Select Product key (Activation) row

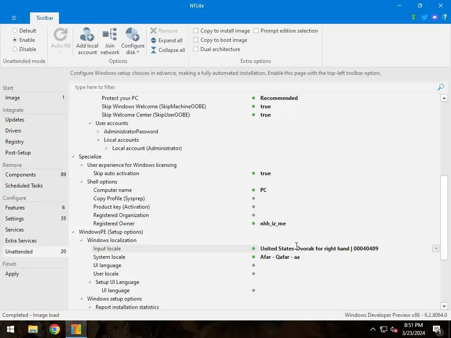pyautogui.click(x=255, y=207)
